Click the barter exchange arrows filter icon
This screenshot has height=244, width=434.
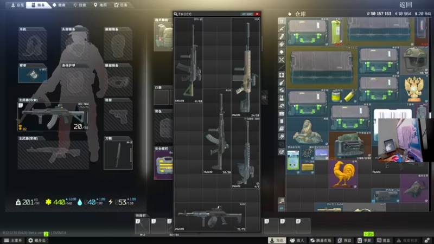(282, 91)
